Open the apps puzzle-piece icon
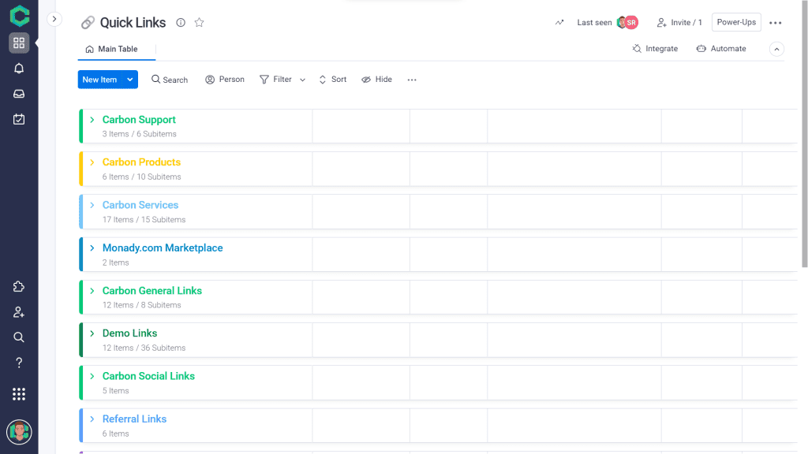Image resolution: width=808 pixels, height=454 pixels. click(x=19, y=287)
